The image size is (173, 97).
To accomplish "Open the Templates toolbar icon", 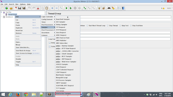I will (6, 8).
